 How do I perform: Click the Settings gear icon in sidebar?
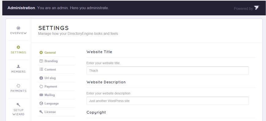(18, 47)
